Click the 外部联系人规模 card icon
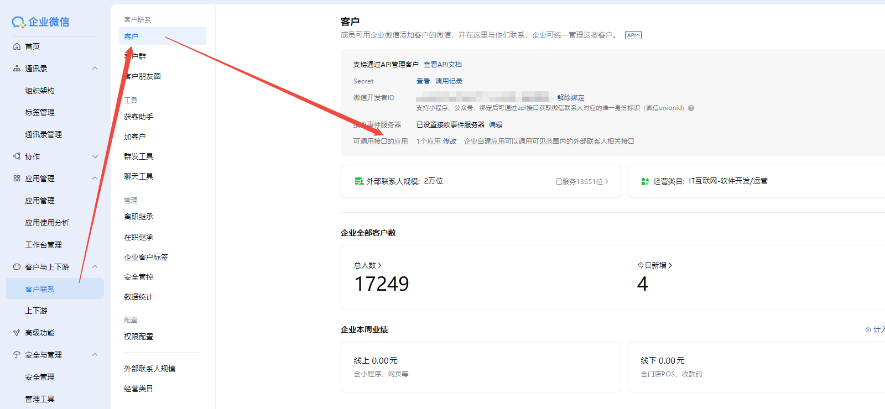The image size is (885, 409). [359, 181]
